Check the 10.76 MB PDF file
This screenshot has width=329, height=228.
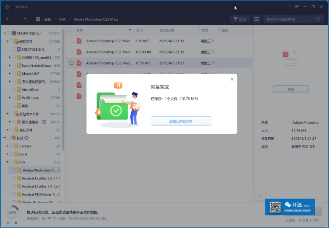pos(72,63)
